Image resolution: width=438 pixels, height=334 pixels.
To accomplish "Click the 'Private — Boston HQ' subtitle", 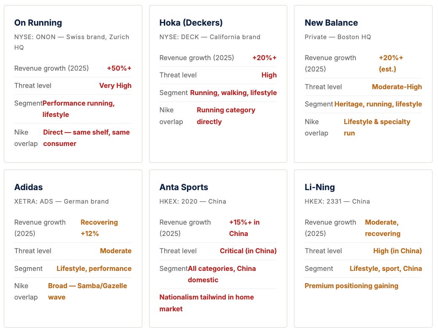I will click(x=338, y=37).
